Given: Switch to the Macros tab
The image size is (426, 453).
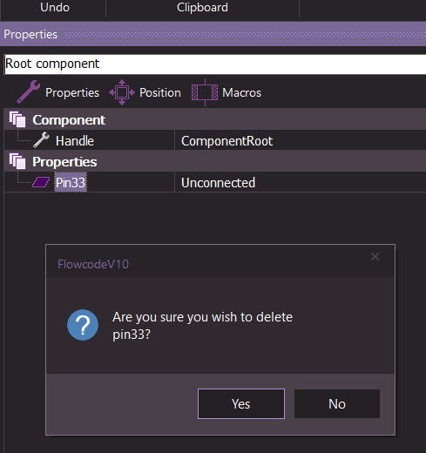Looking at the screenshot, I should 241,92.
